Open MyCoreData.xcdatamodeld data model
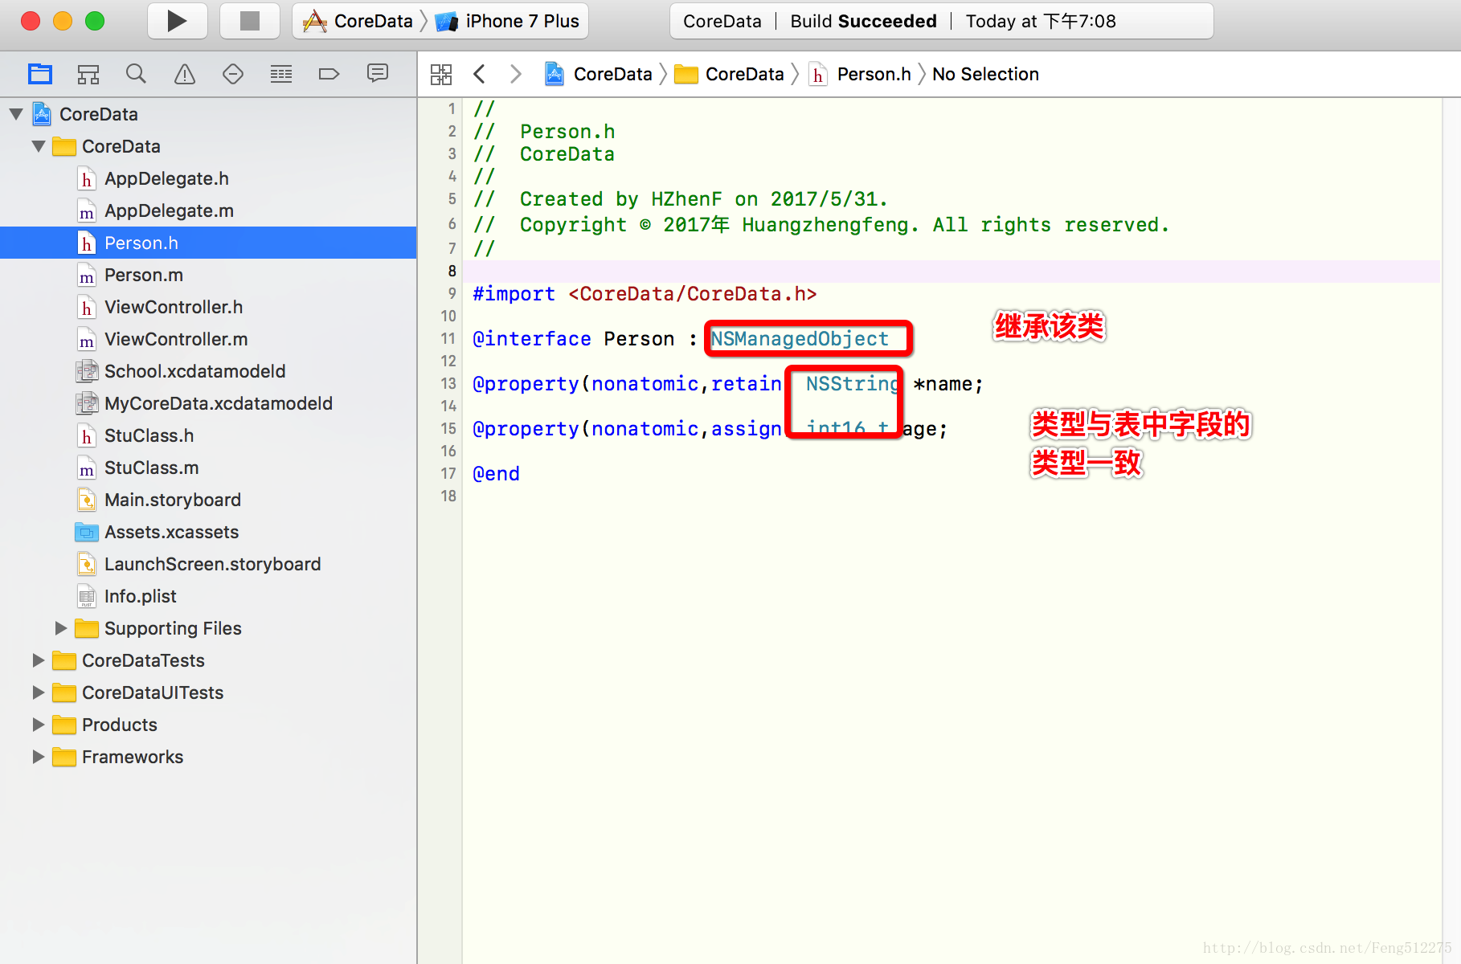This screenshot has width=1461, height=964. coord(208,403)
